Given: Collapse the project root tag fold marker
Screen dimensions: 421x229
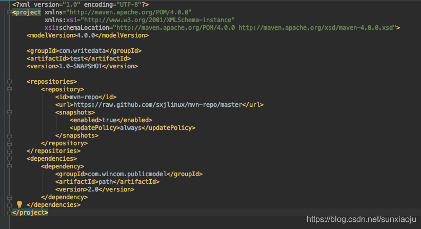Looking at the screenshot, I should point(9,12).
